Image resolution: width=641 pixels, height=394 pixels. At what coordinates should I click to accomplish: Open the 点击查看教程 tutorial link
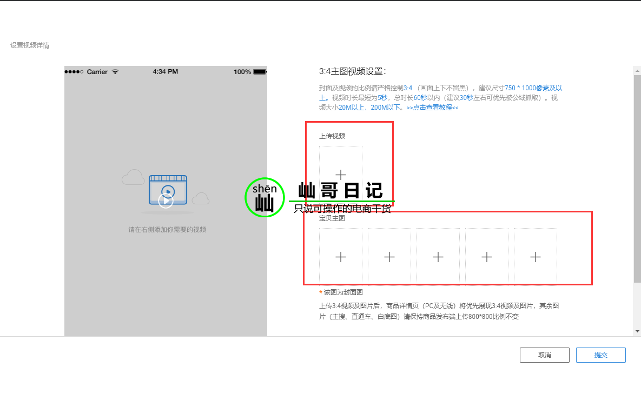(x=432, y=108)
